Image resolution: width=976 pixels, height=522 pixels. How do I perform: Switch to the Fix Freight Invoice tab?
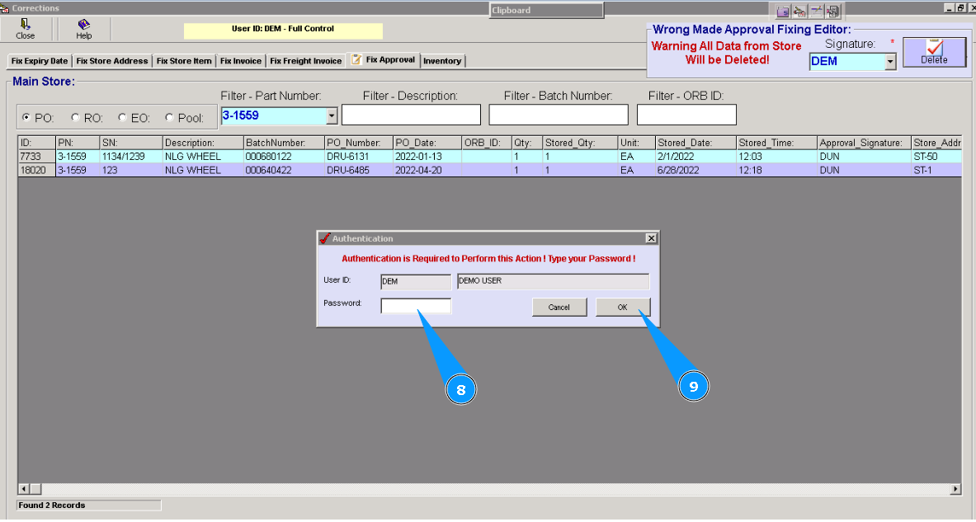305,61
